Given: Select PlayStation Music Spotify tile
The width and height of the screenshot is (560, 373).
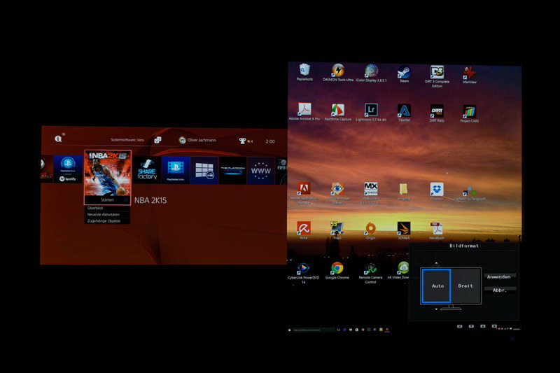Looking at the screenshot, I should click(68, 169).
